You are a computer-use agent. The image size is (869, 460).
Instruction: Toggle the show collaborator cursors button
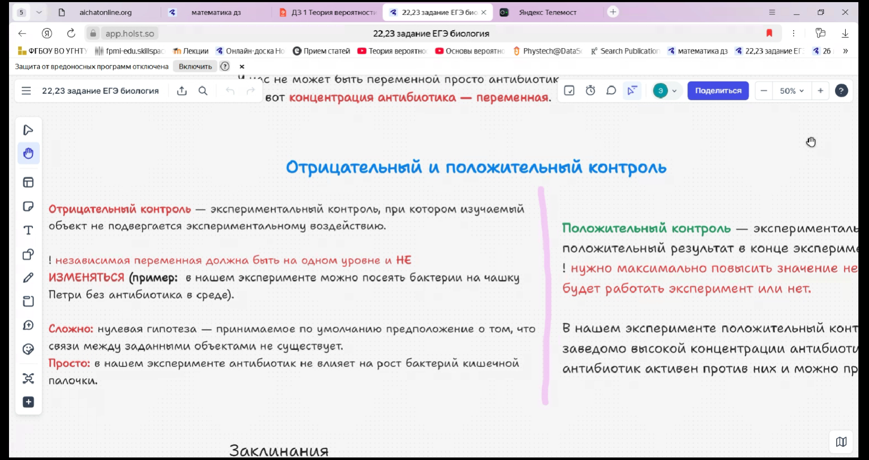coord(632,91)
